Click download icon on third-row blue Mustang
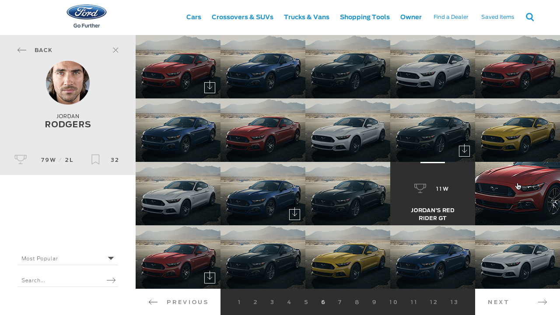Image resolution: width=560 pixels, height=315 pixels. pyautogui.click(x=294, y=214)
